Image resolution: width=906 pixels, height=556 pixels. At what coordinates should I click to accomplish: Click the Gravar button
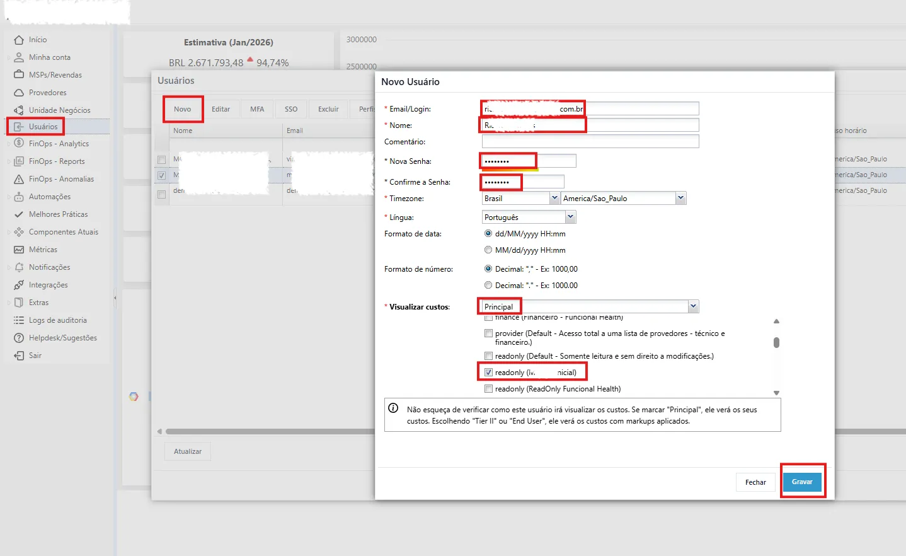[802, 482]
